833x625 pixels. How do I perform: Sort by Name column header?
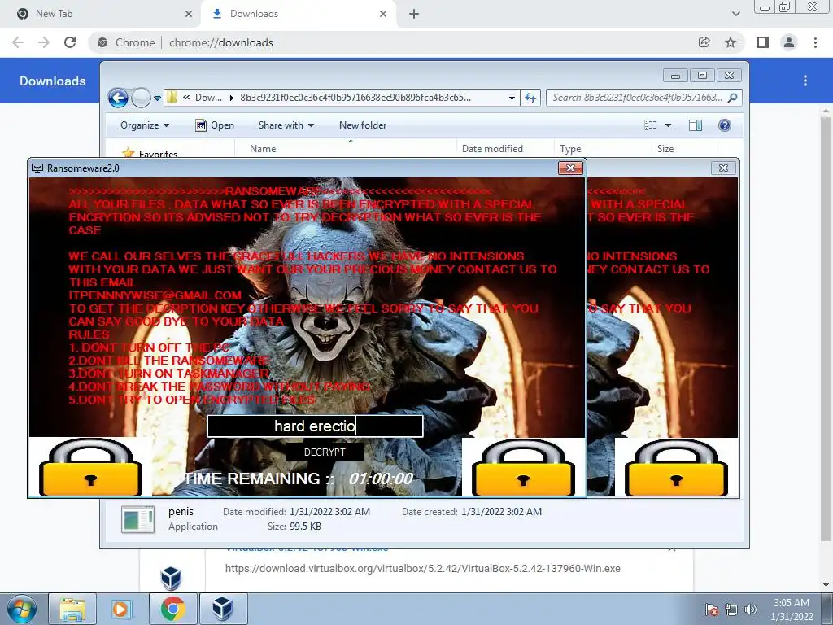pyautogui.click(x=345, y=149)
